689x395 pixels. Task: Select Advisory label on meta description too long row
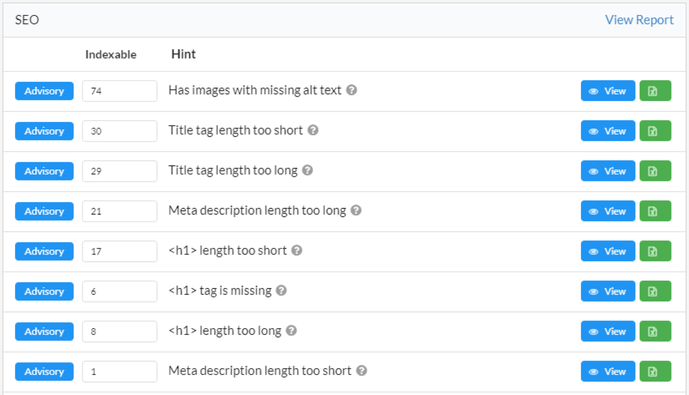[x=44, y=211]
